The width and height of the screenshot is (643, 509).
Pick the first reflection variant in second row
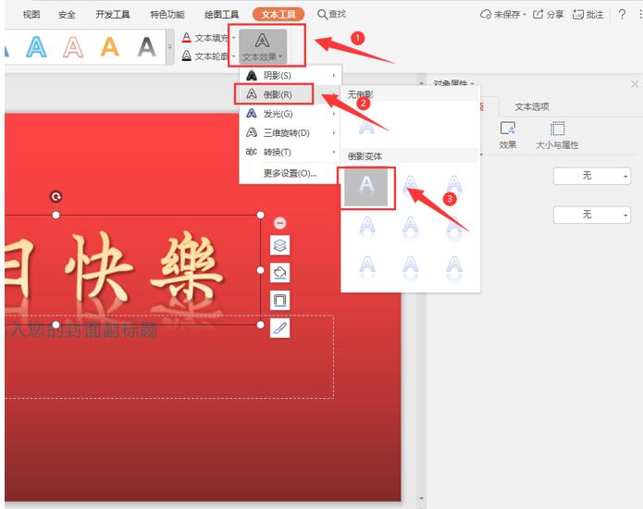(x=367, y=228)
